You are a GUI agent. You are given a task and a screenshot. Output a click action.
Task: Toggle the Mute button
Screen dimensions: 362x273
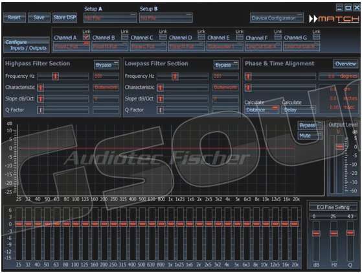point(310,136)
